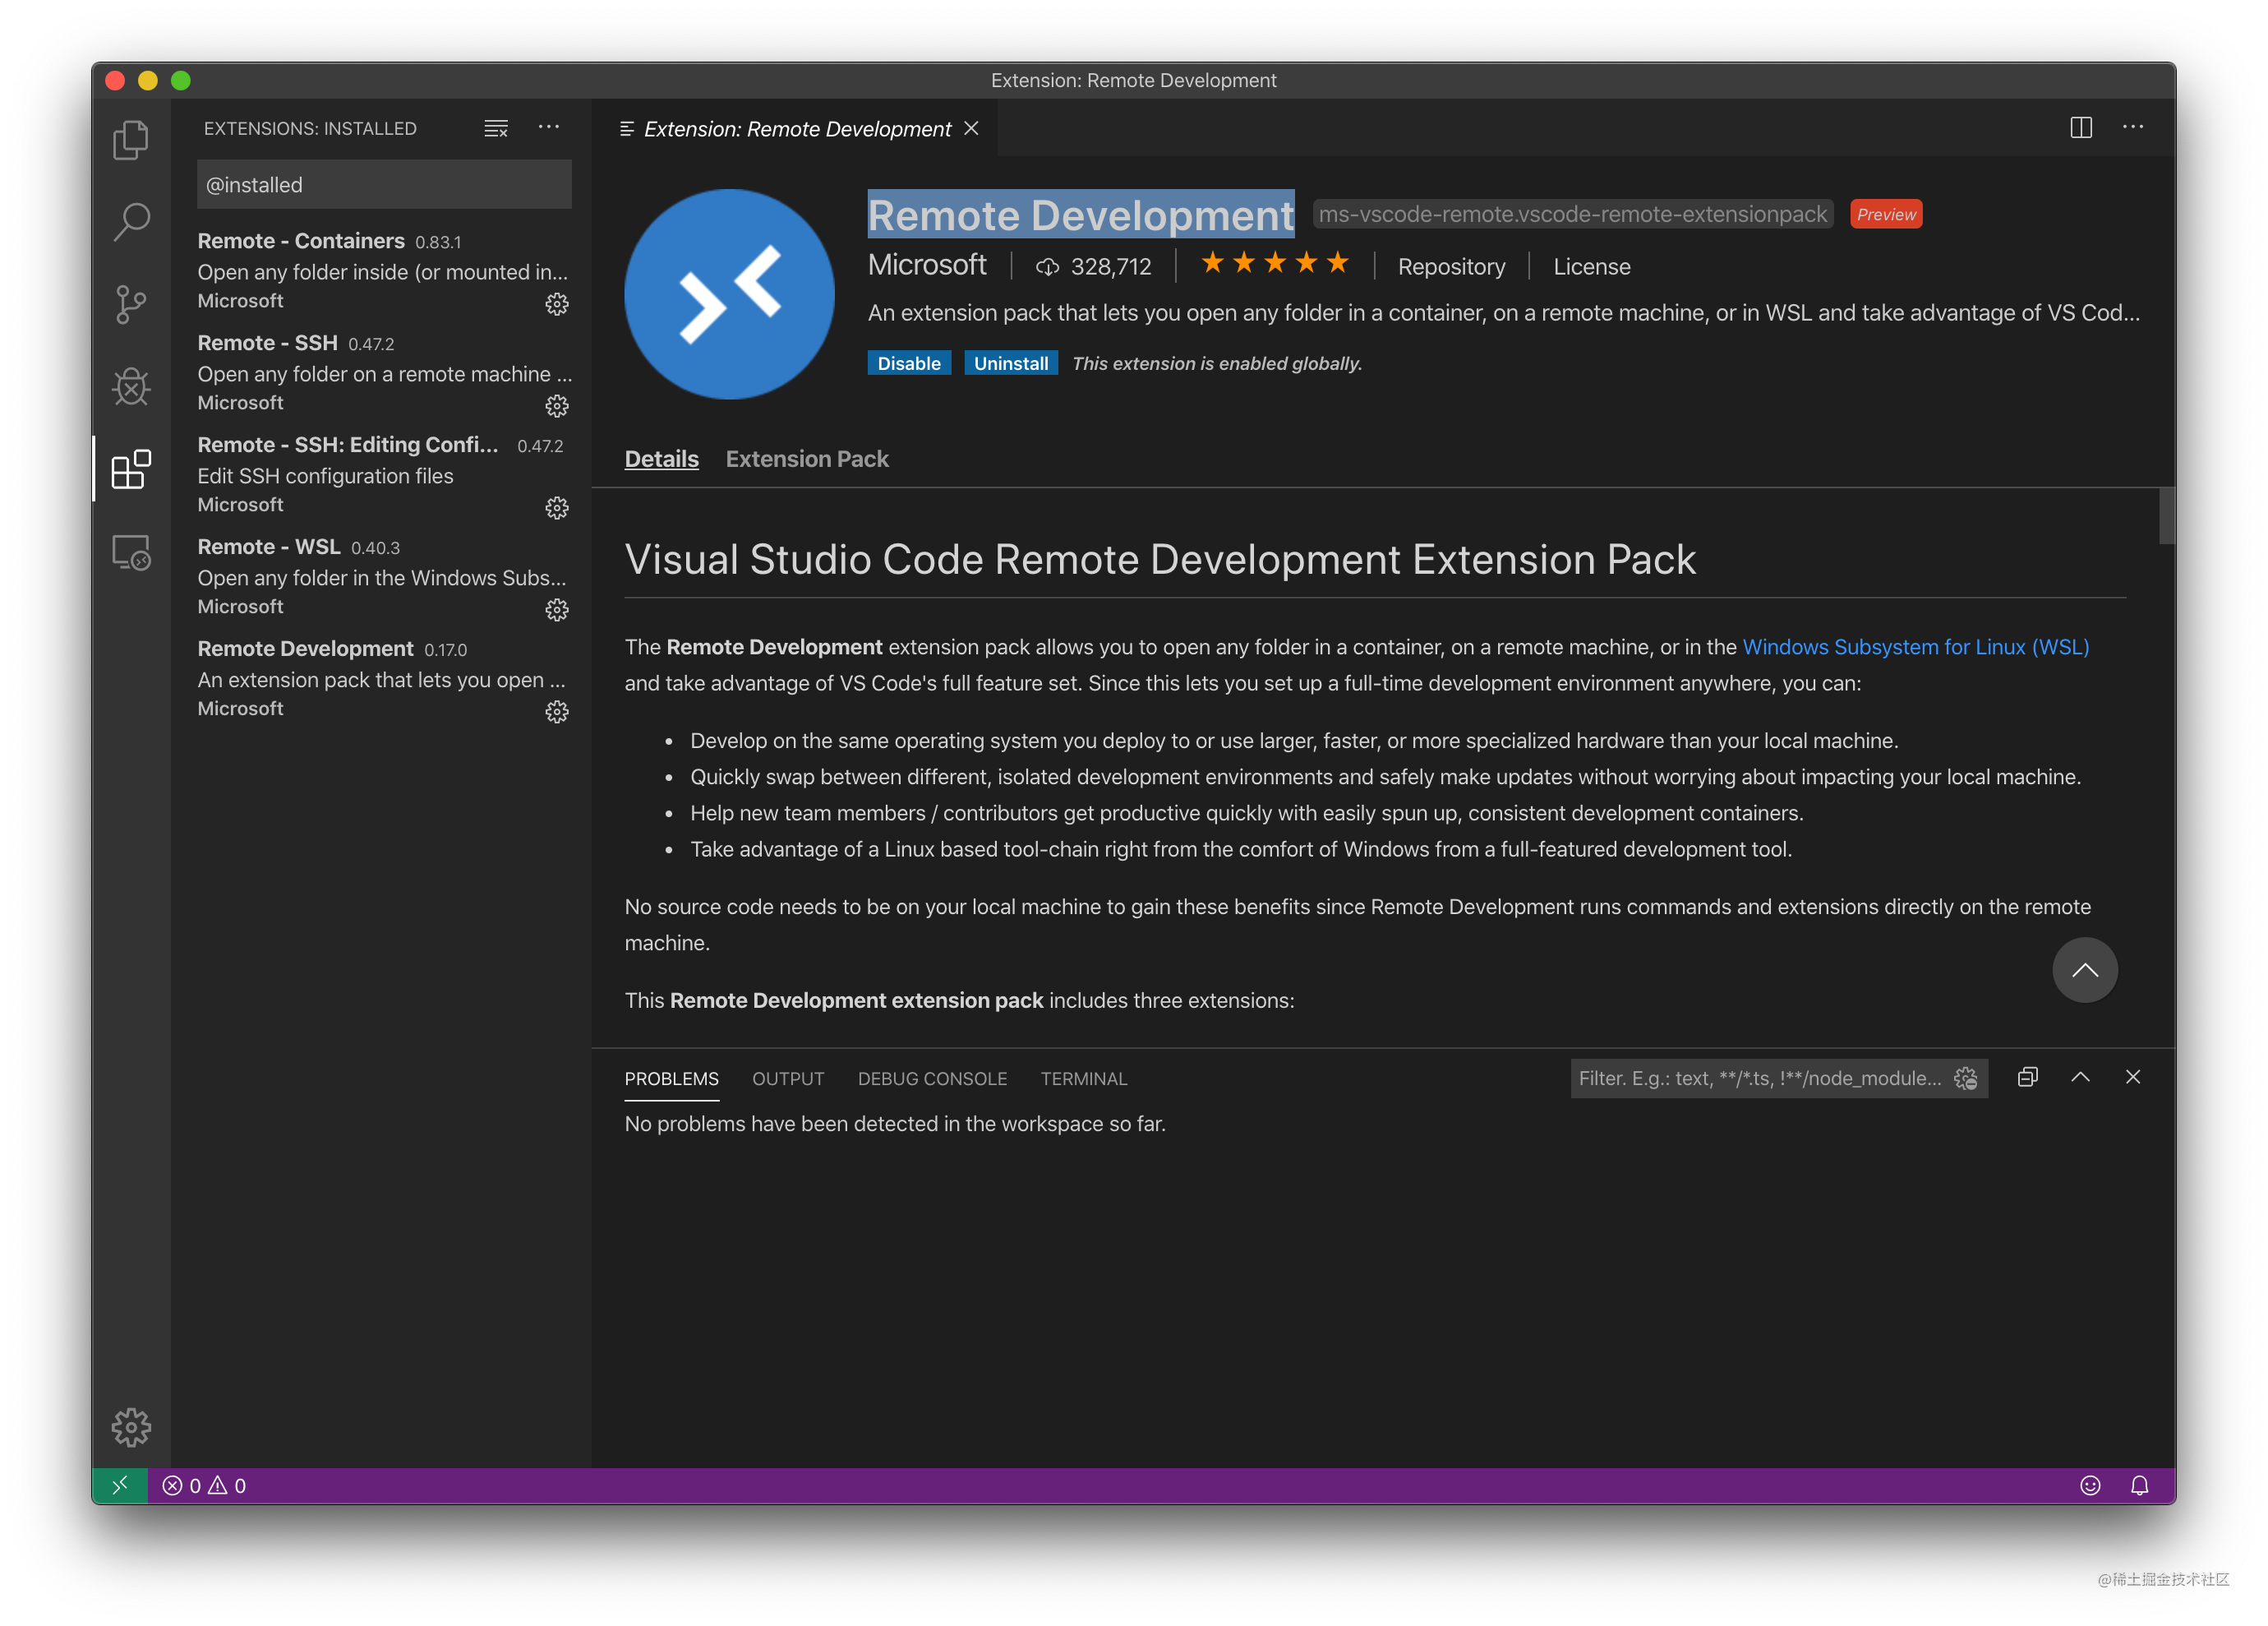The image size is (2268, 1626).
Task: Click the feedback smiley in the status bar
Action: click(x=2090, y=1486)
